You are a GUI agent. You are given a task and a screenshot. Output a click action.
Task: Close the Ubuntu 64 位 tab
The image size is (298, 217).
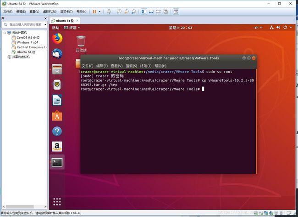click(x=77, y=21)
